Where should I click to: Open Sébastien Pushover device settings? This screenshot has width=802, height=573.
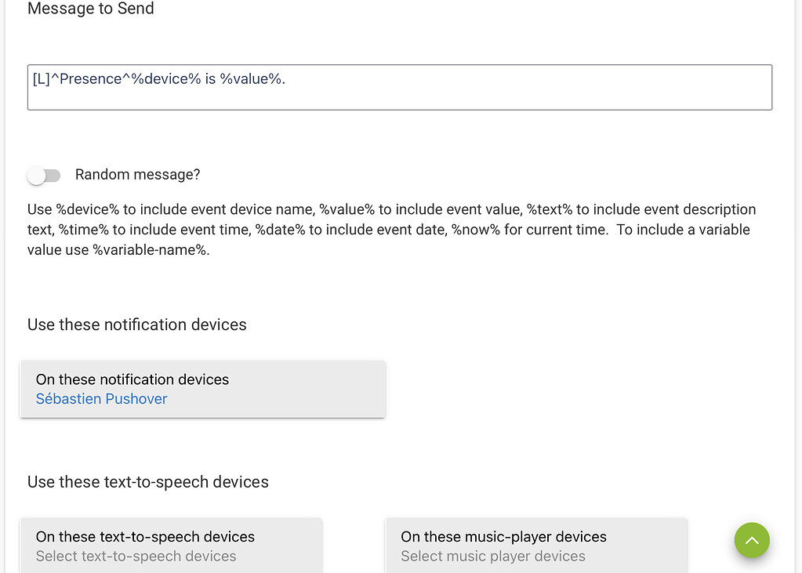pyautogui.click(x=101, y=399)
